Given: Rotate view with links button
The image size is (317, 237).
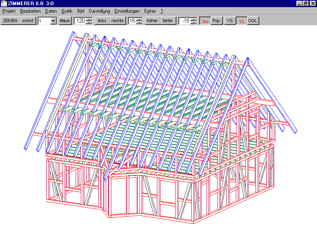Looking at the screenshot, I should (x=102, y=21).
